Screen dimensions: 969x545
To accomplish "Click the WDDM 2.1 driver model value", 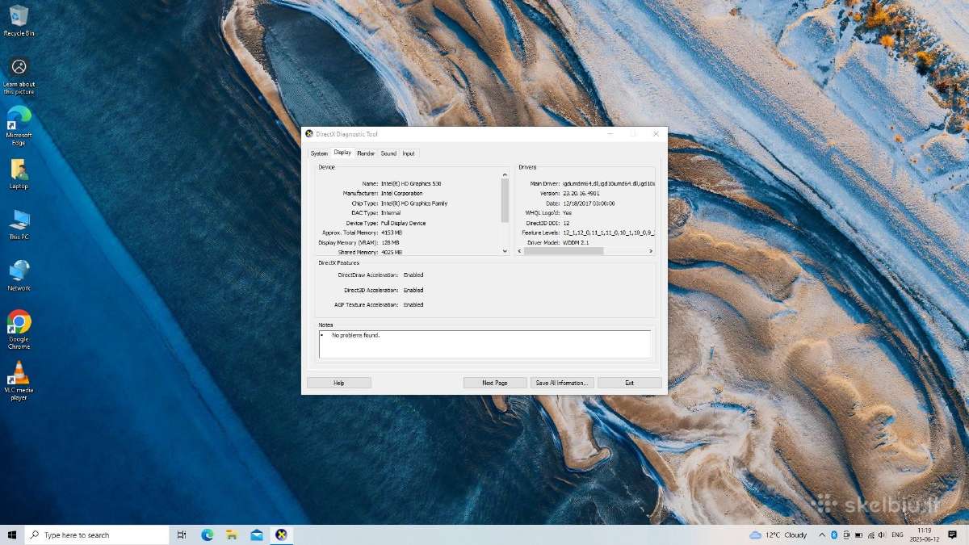I will pos(576,242).
